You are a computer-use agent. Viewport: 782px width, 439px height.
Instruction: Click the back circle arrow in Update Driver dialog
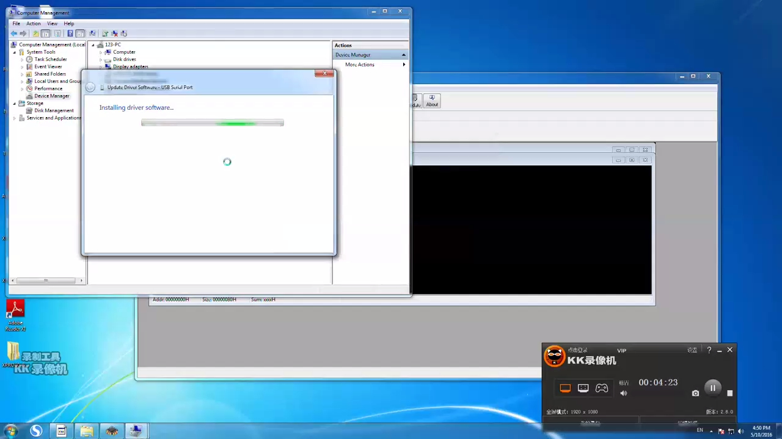[90, 87]
